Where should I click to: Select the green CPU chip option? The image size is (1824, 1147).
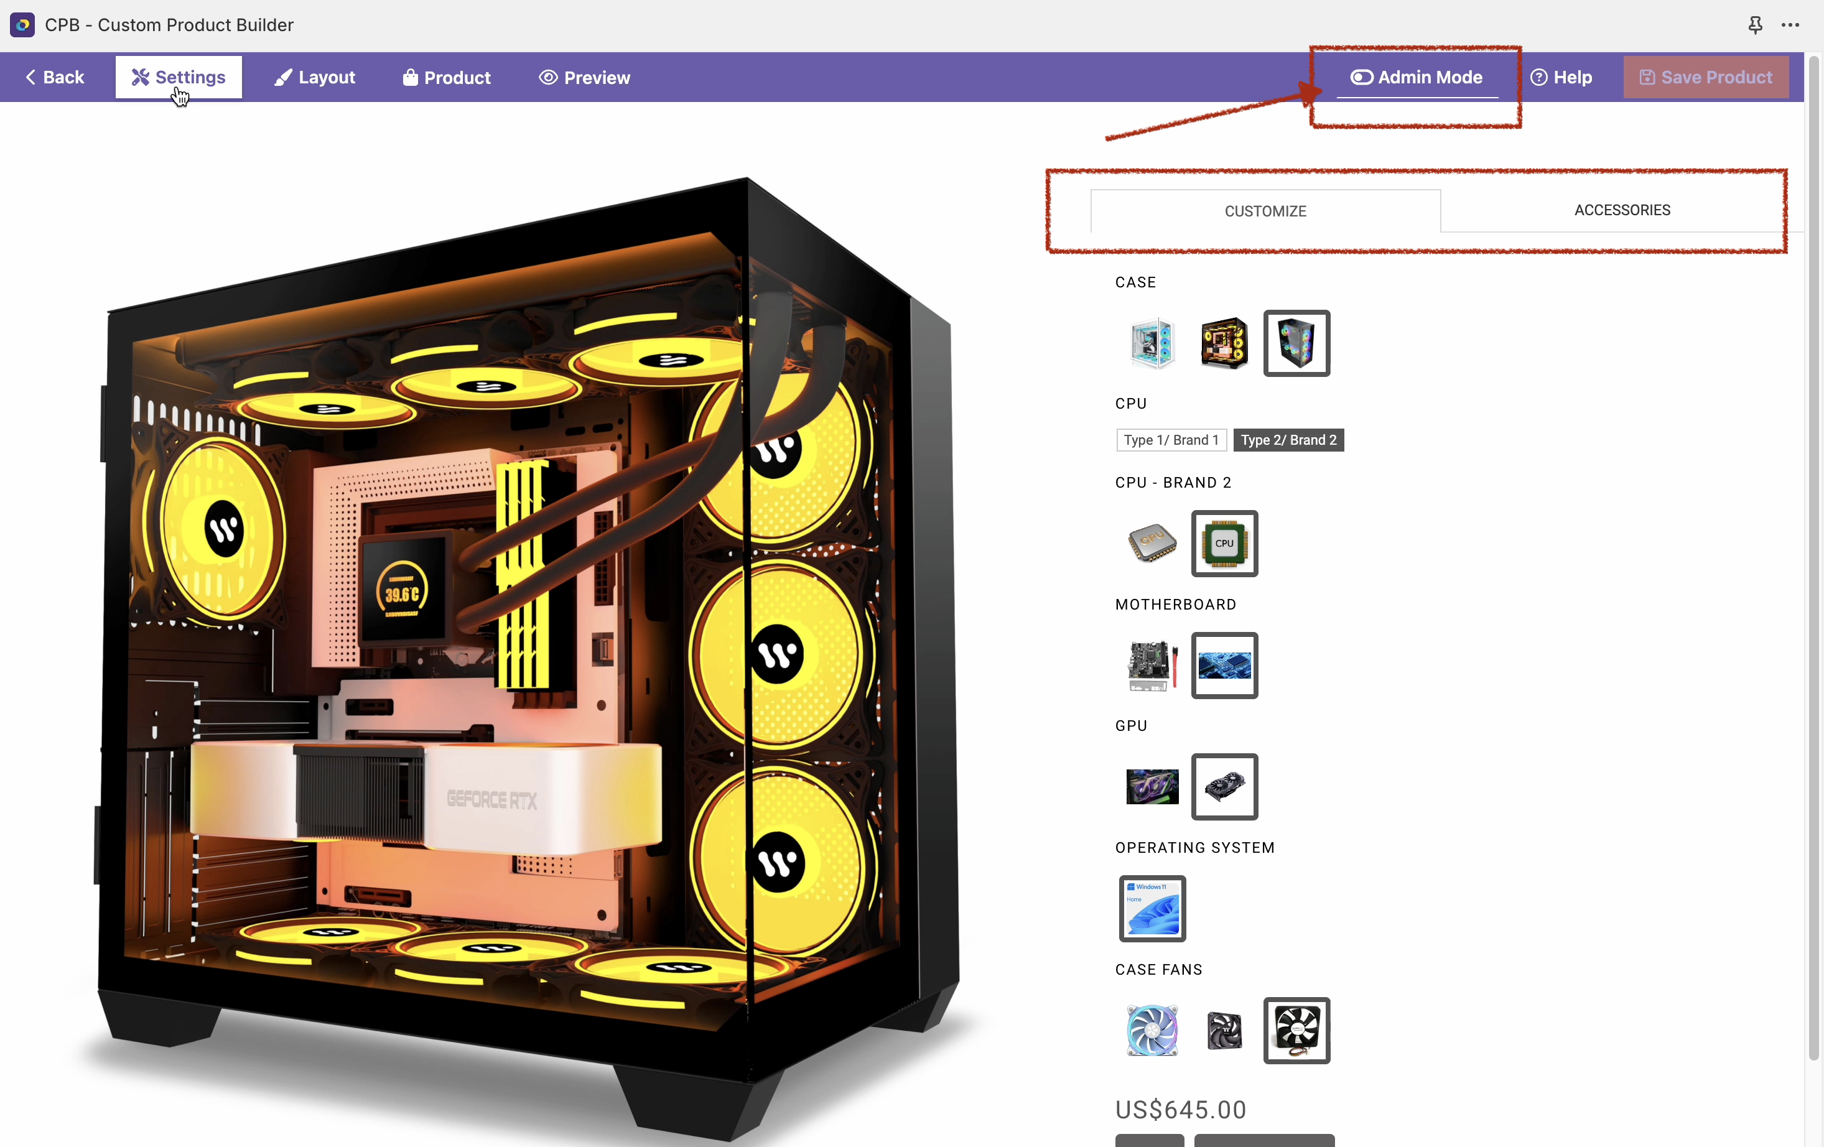[x=1224, y=543]
